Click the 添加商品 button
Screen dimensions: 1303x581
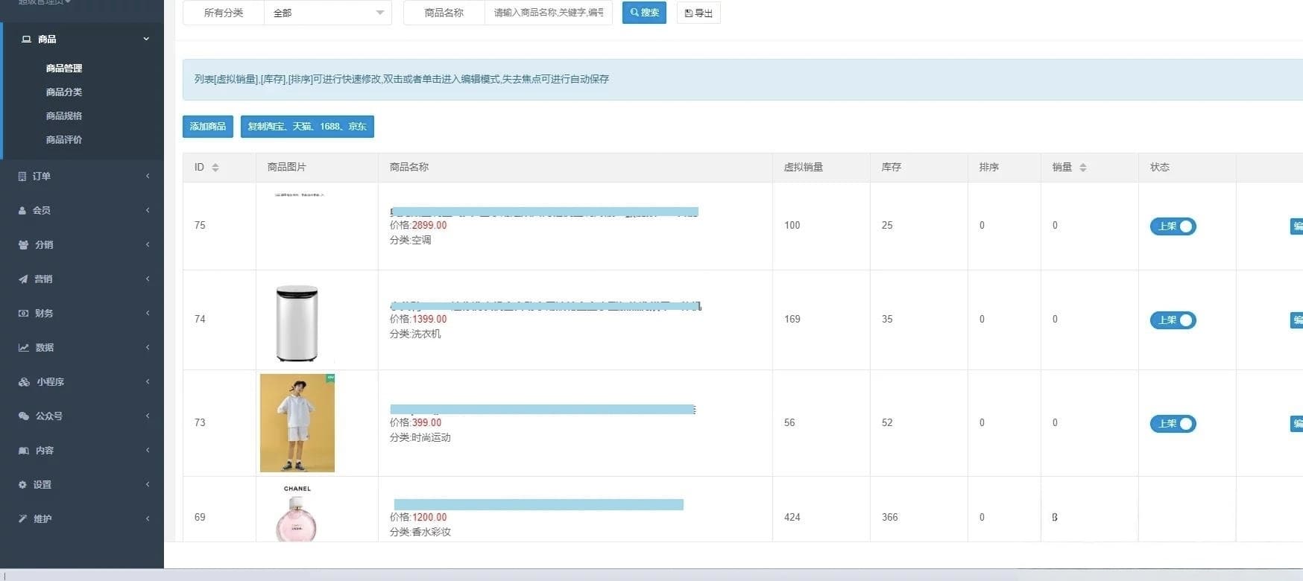[x=208, y=127]
